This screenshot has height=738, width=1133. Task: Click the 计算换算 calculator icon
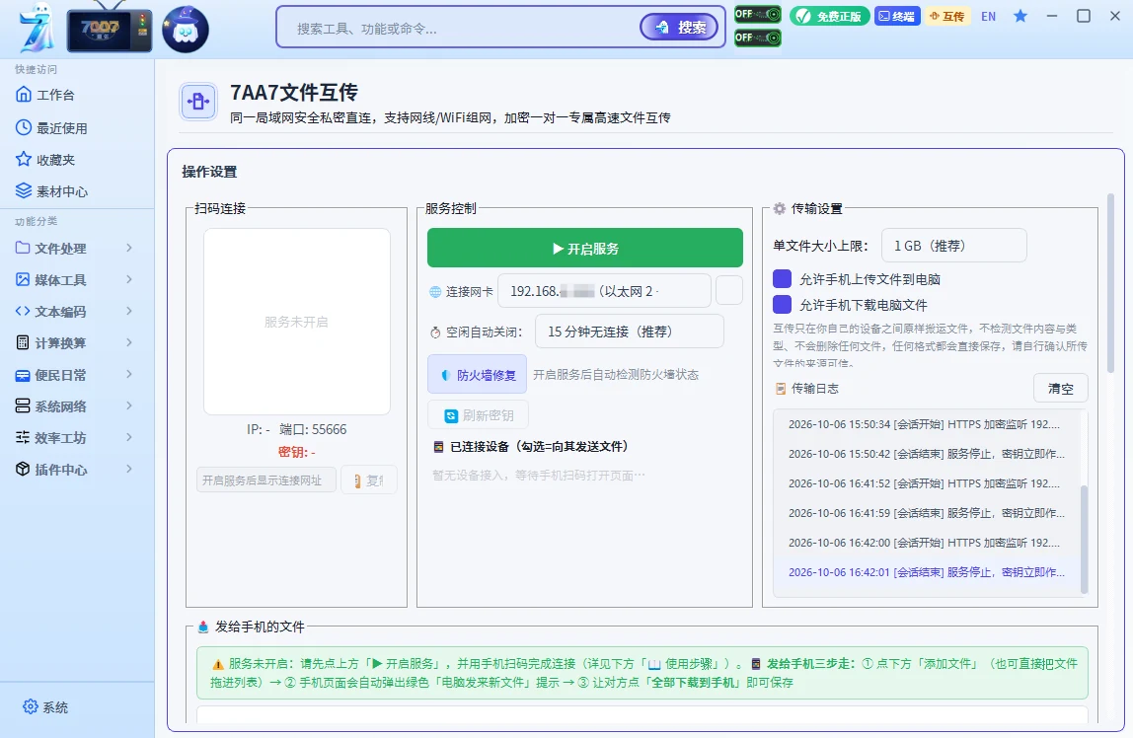point(23,342)
